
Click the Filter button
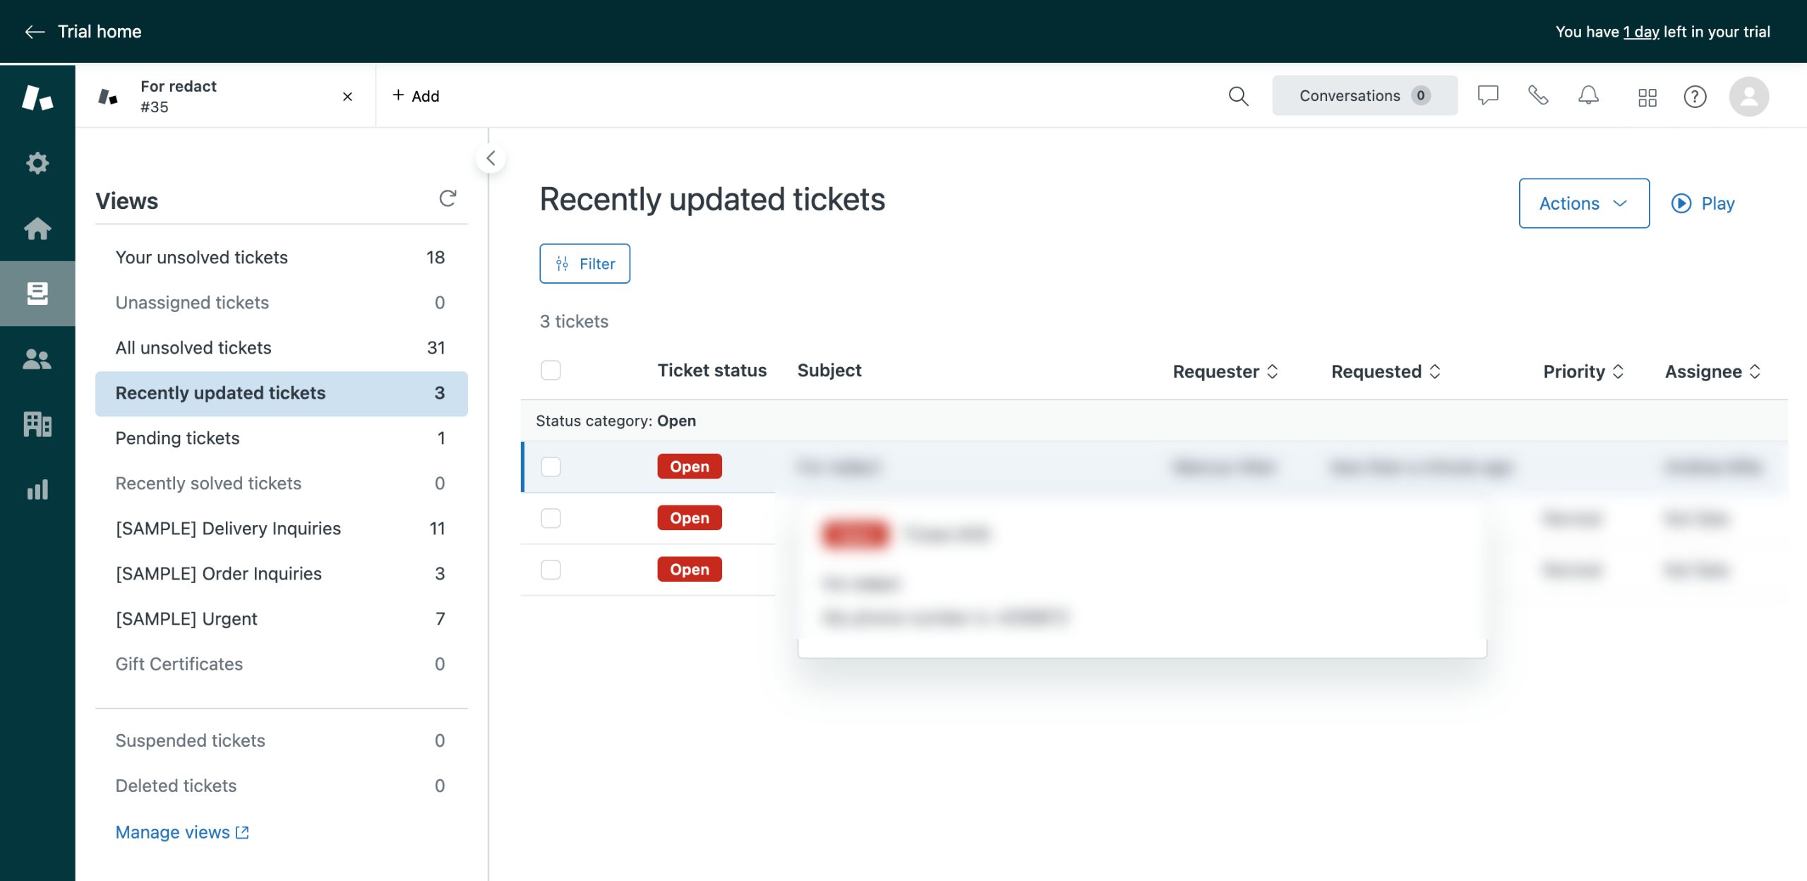(x=584, y=263)
